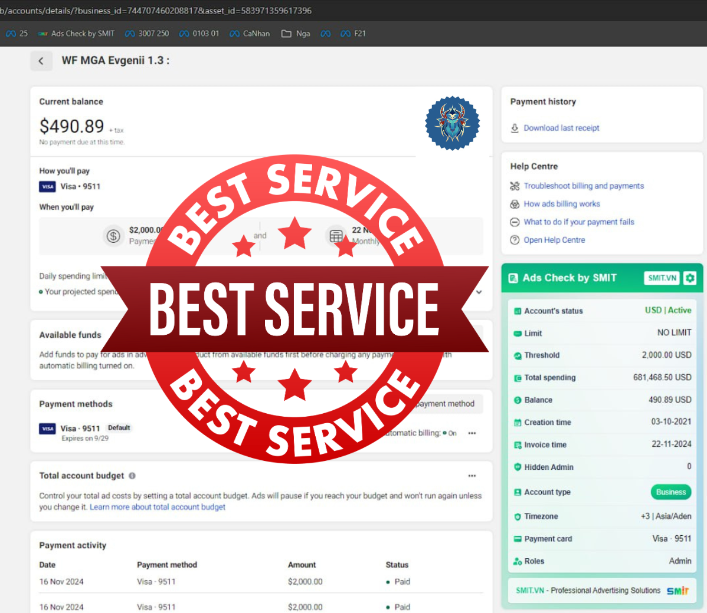
Task: Open How ads billing works link
Action: pyautogui.click(x=562, y=204)
